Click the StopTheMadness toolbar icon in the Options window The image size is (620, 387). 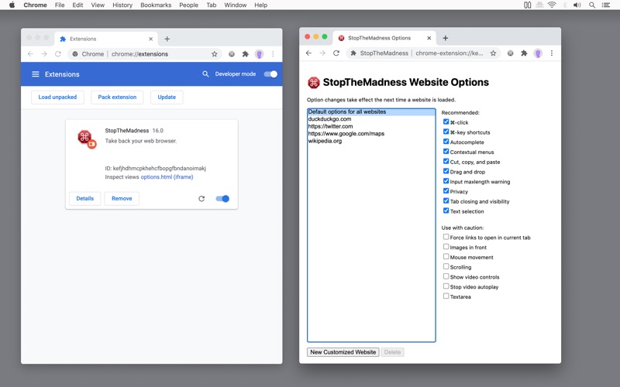pyautogui.click(x=511, y=53)
